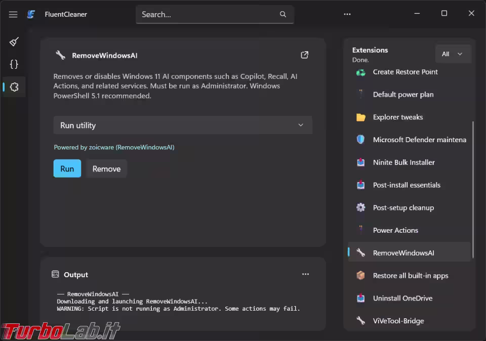This screenshot has height=341, width=486.
Task: Select ViVeTool-Bridge extension
Action: pos(410,321)
